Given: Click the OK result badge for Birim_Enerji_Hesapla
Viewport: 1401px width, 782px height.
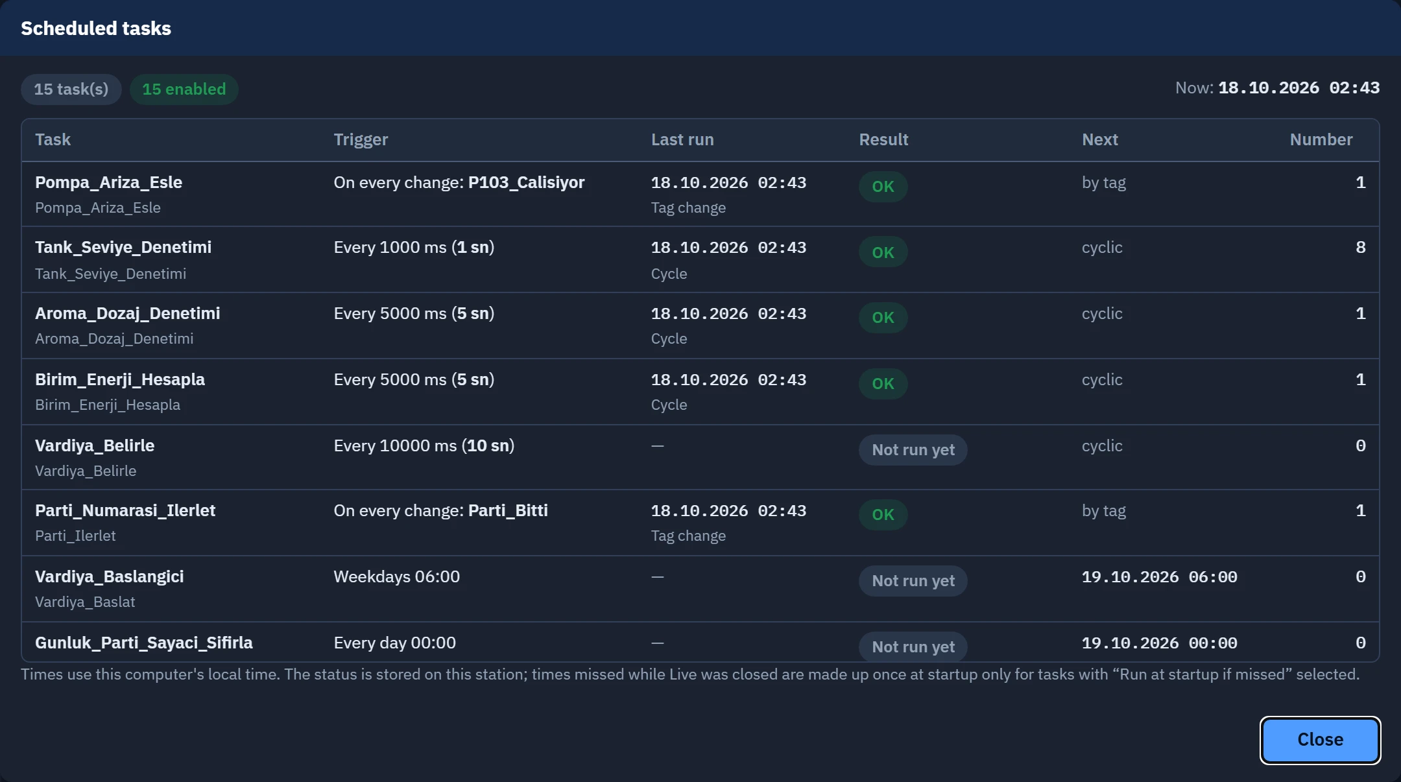Looking at the screenshot, I should [x=883, y=384].
